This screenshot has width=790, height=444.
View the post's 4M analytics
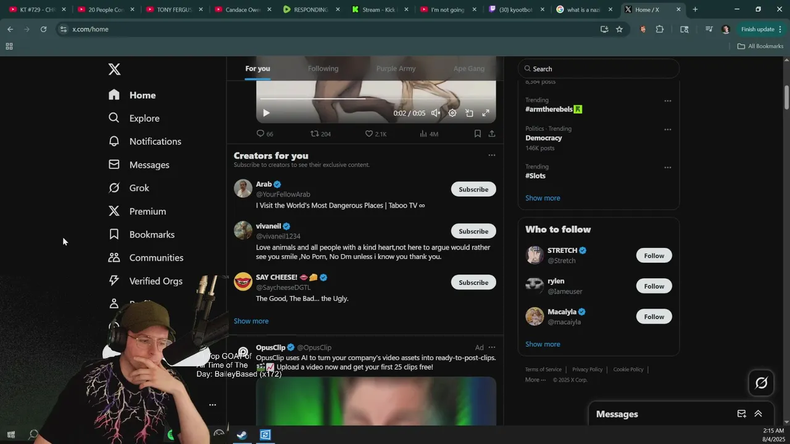[428, 133]
